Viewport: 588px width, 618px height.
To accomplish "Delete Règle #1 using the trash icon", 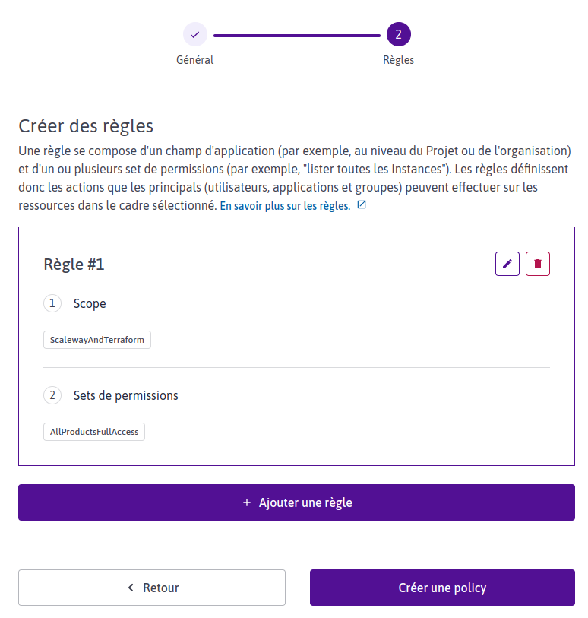I will (538, 264).
